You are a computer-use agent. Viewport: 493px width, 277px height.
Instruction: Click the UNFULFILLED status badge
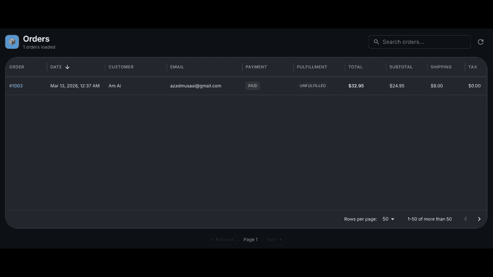click(313, 86)
